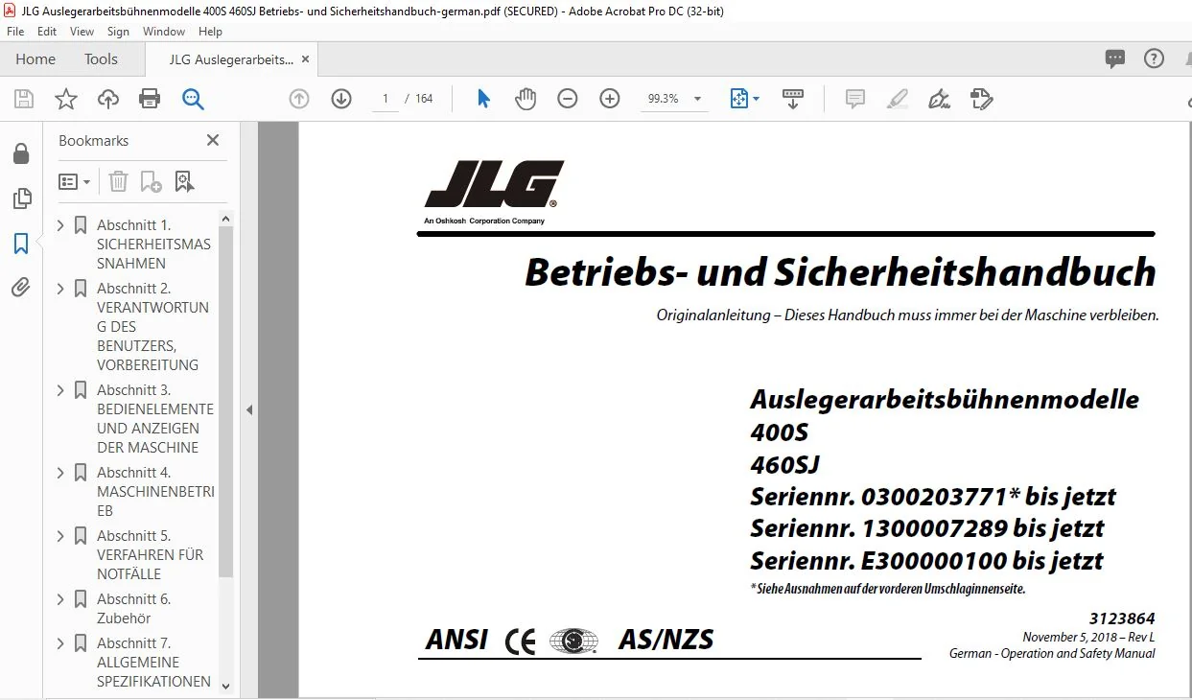Open the Edit menu
This screenshot has height=700, width=1192.
tap(47, 32)
